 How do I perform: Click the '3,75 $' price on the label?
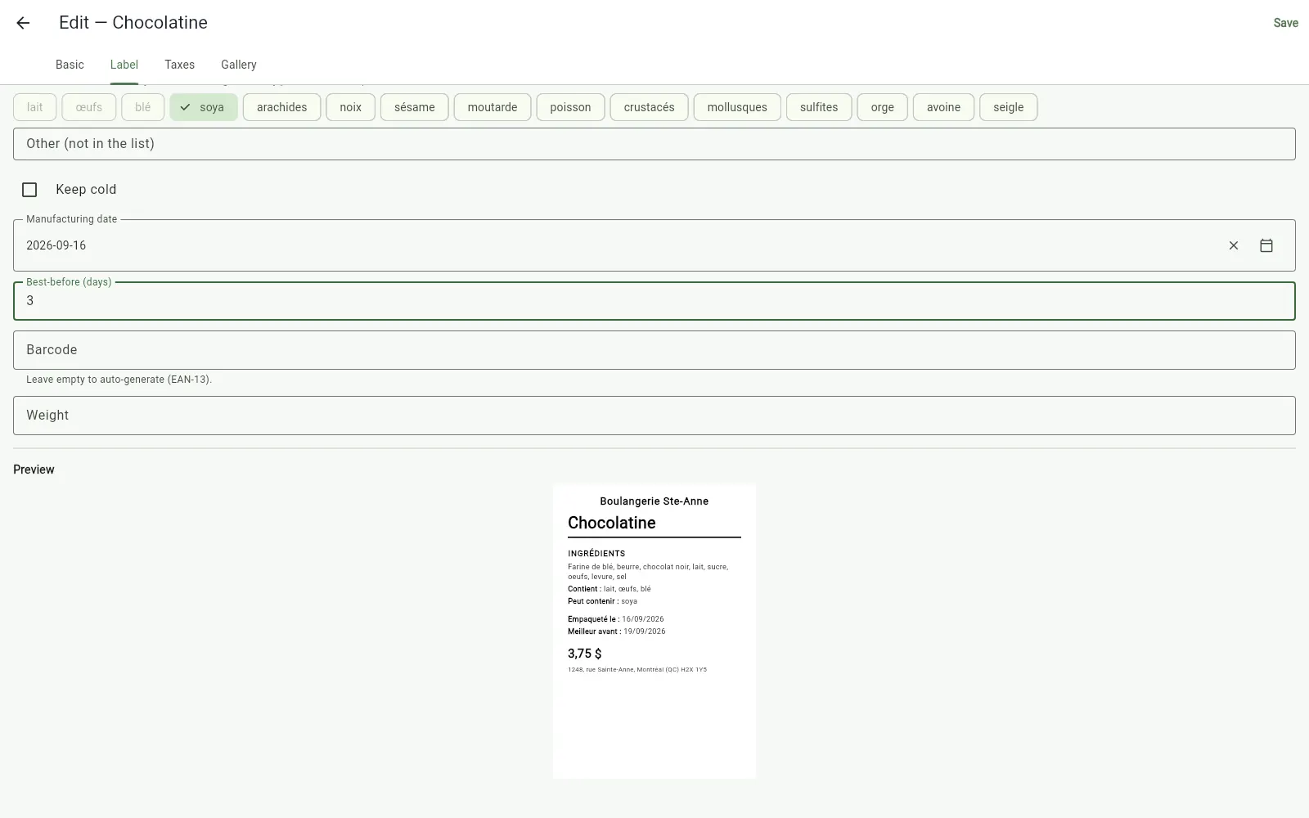(585, 654)
